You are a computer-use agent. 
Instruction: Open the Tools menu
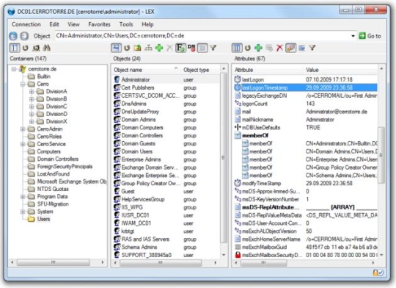click(126, 24)
